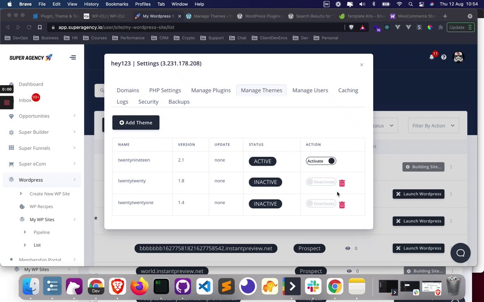The width and height of the screenshot is (484, 302).
Task: Open the chat support bubble
Action: click(460, 253)
